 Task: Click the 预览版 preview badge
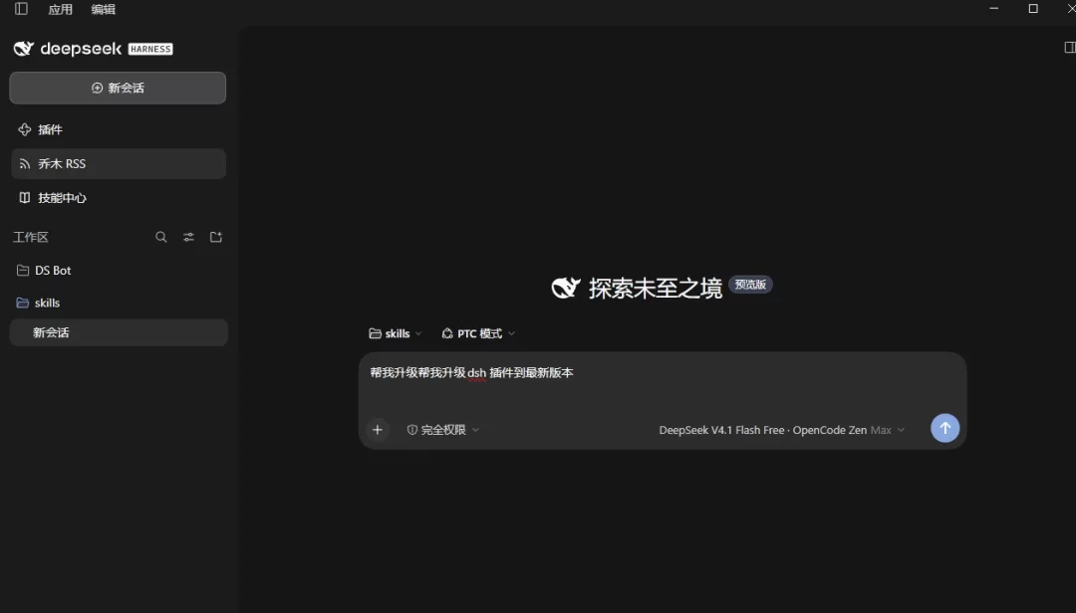point(750,285)
